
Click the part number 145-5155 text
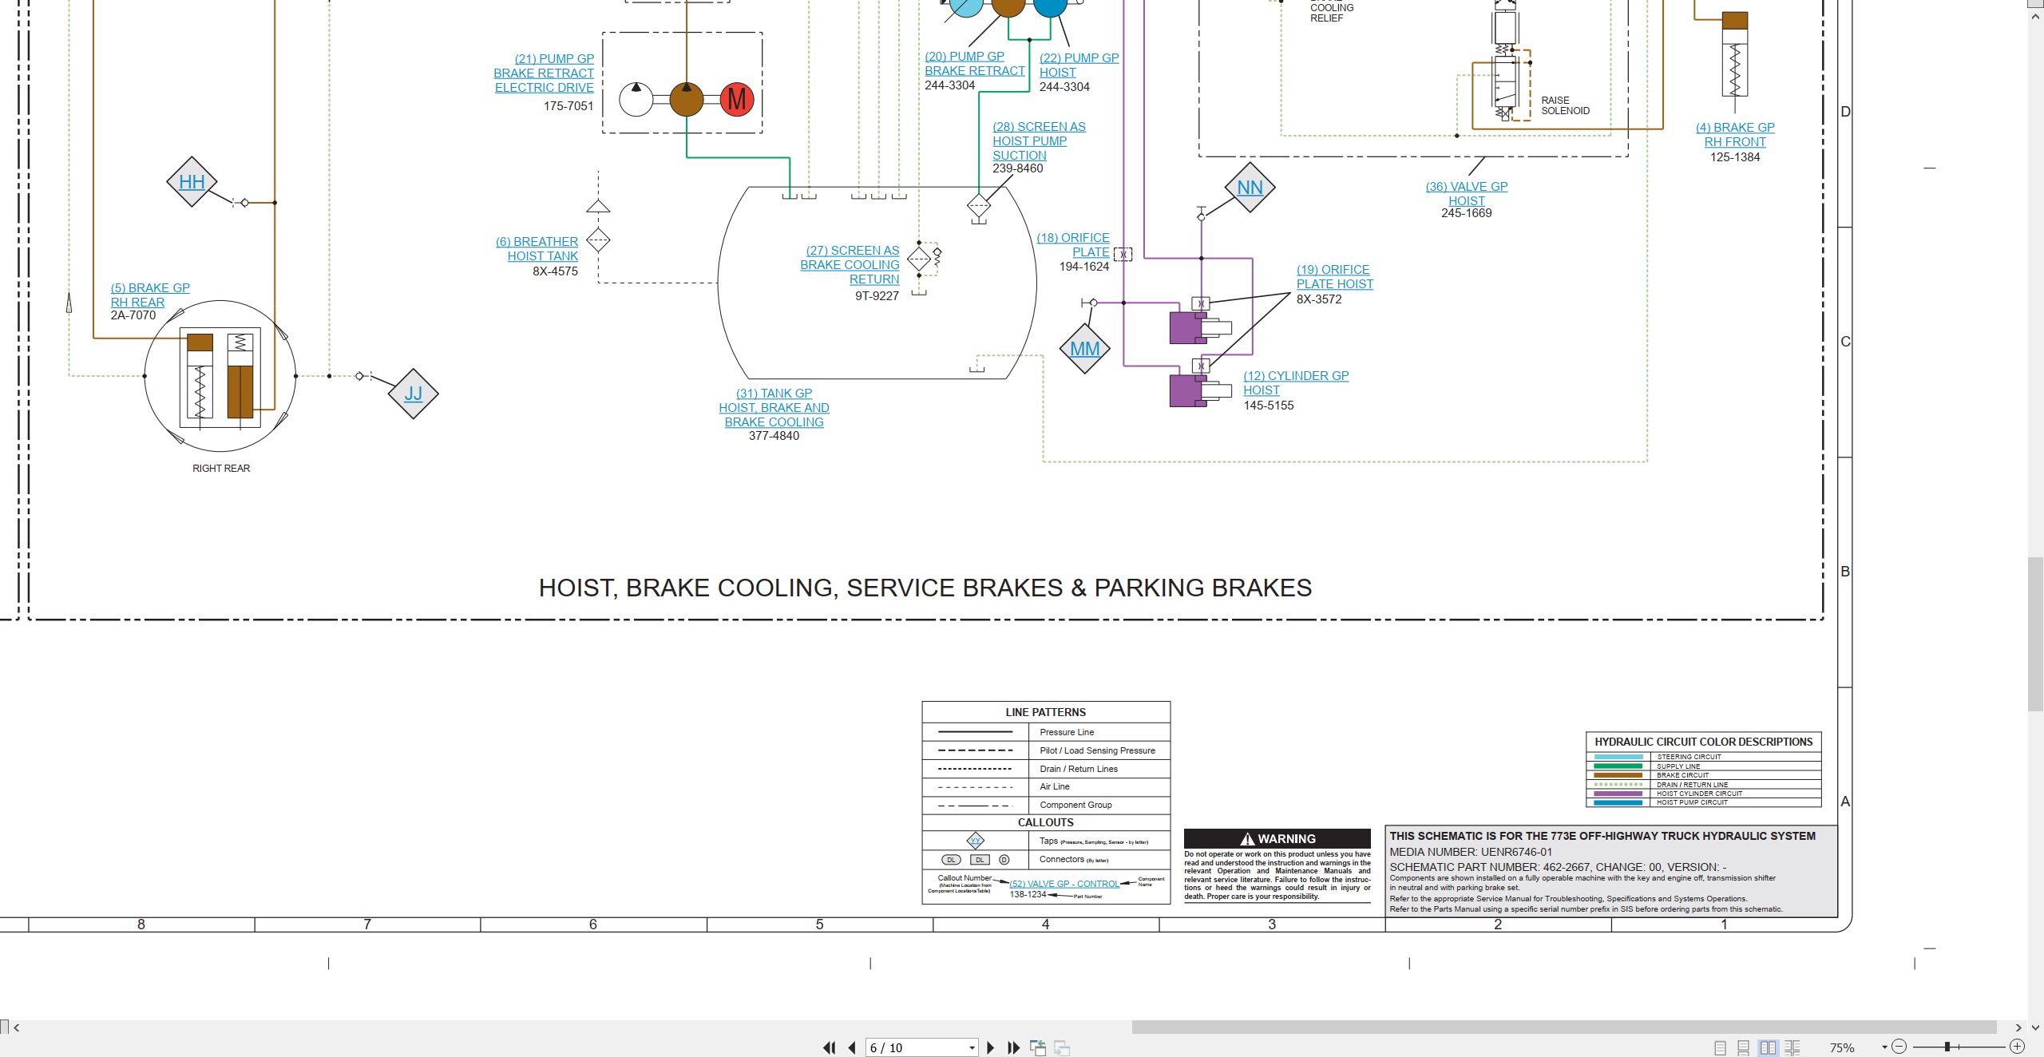pos(1269,406)
